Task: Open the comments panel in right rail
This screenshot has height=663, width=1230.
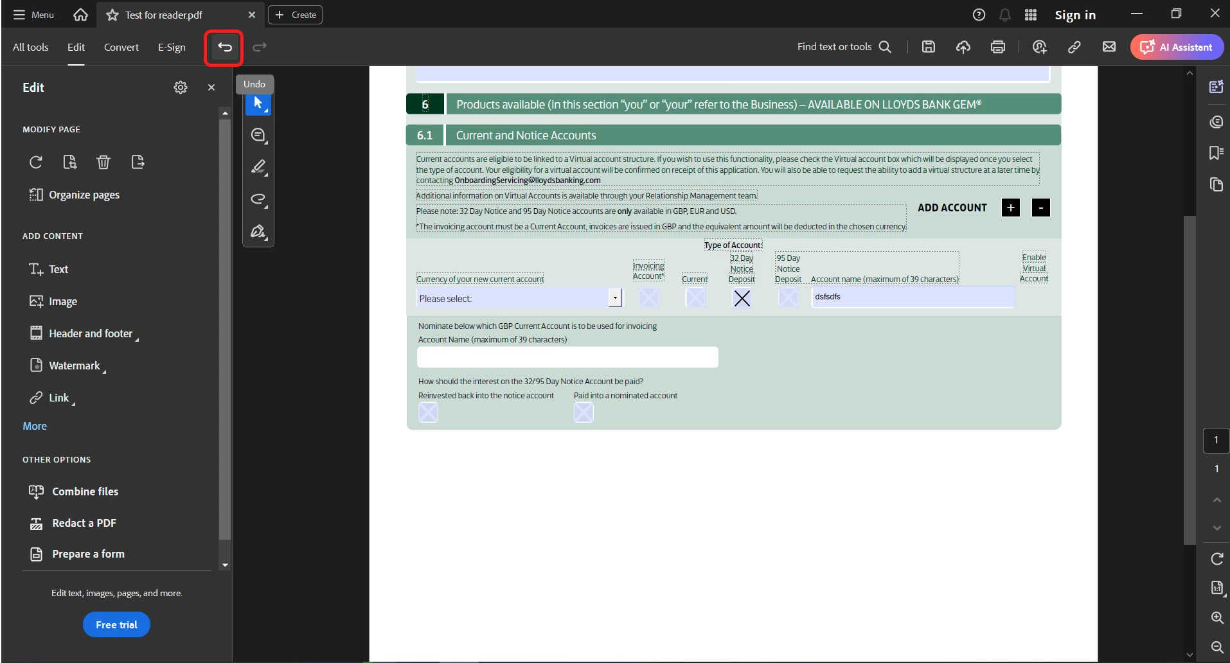Action: click(x=1216, y=122)
